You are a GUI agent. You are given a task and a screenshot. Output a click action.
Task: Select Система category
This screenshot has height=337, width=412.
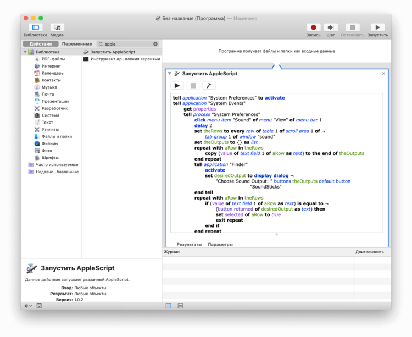point(52,115)
